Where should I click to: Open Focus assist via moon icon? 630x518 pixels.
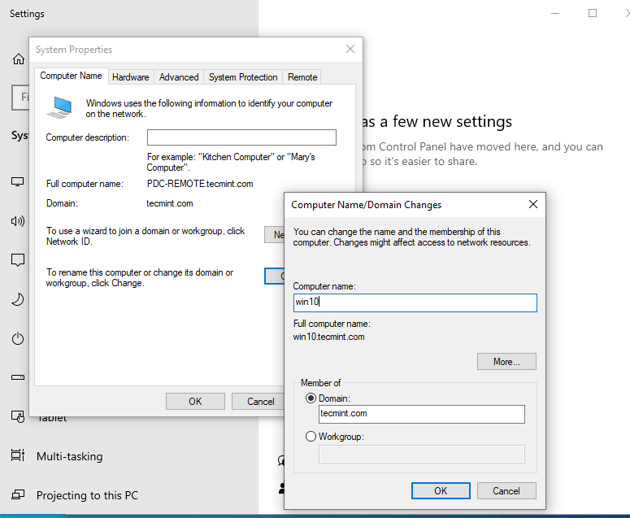18,299
